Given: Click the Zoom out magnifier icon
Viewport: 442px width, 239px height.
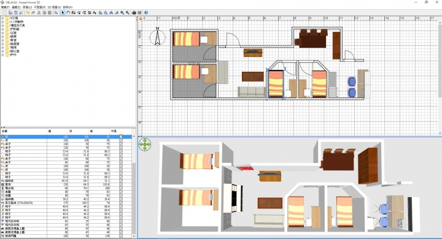Looking at the screenshot, I should pos(128,13).
